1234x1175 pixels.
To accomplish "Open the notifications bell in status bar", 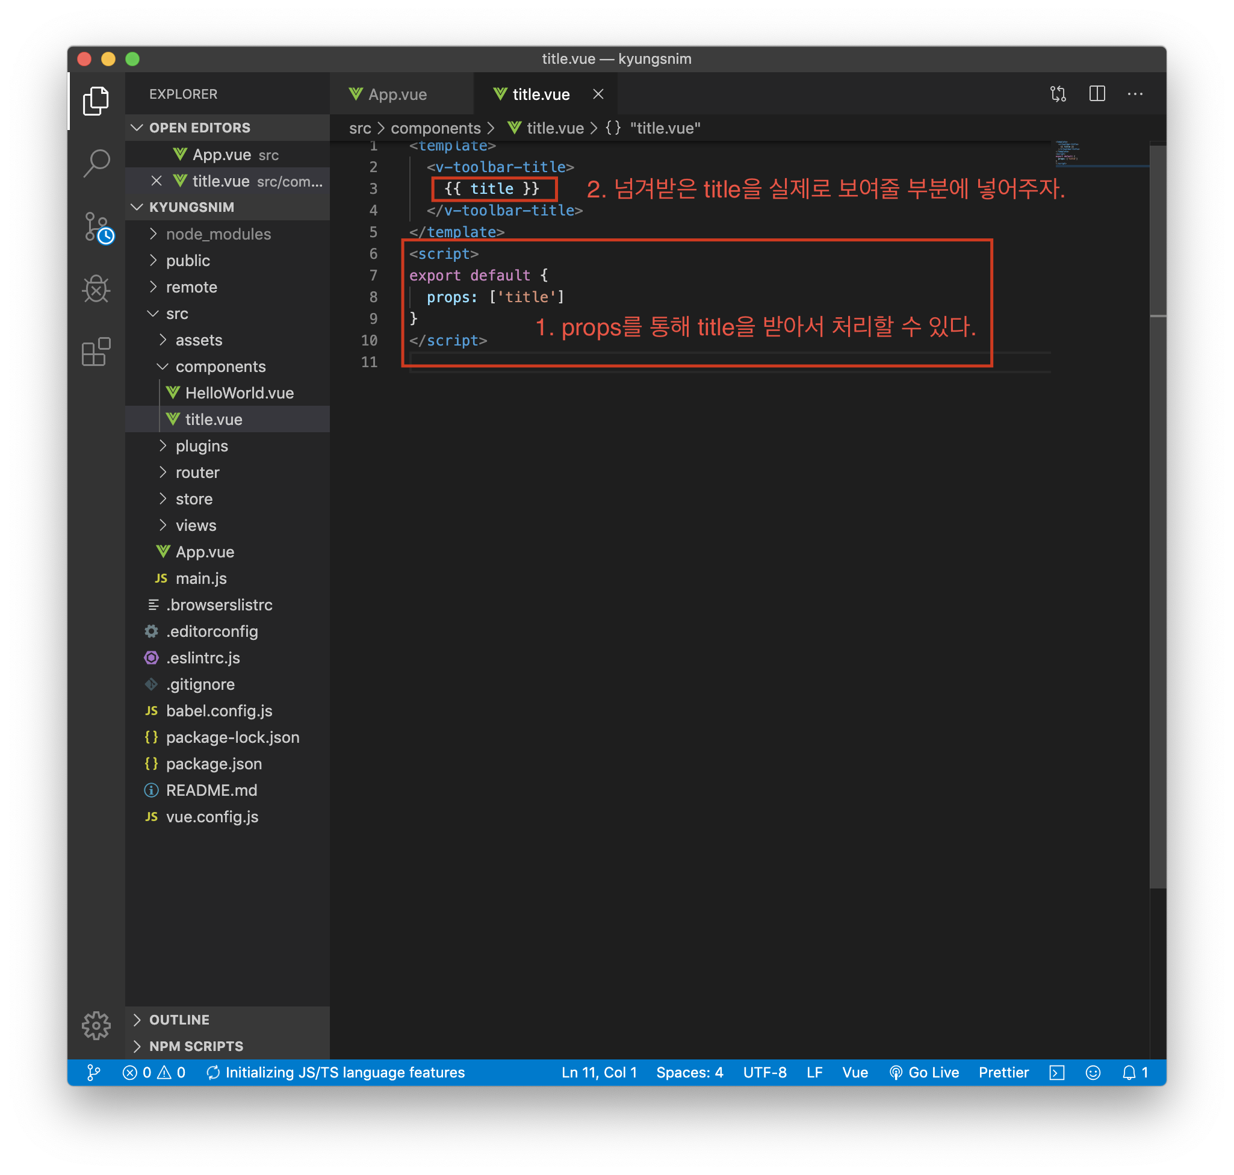I will pos(1129,1072).
